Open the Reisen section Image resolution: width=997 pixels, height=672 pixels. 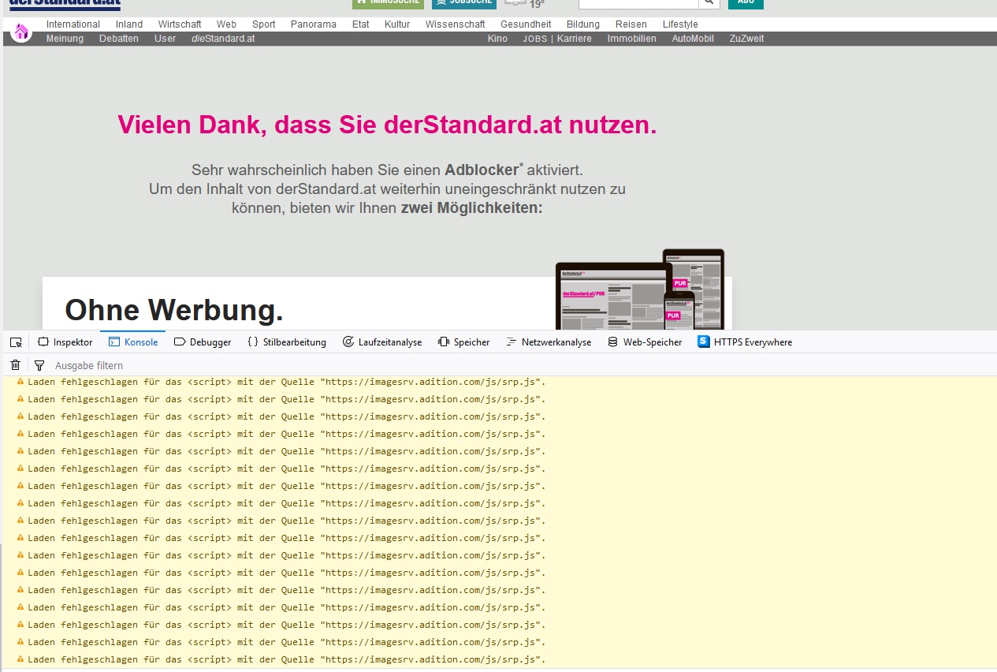click(x=631, y=24)
